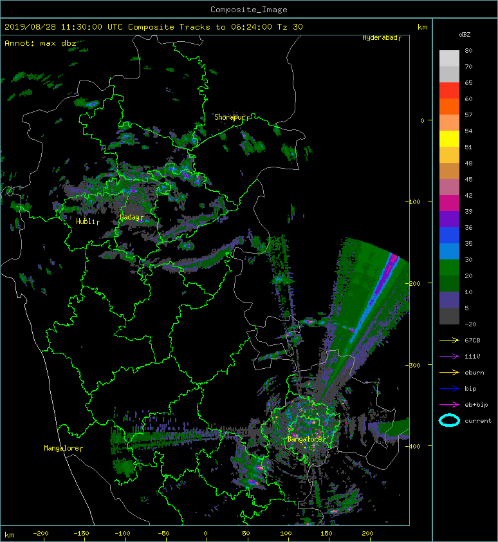Click the -200 tick label on x-axis

tap(41, 534)
